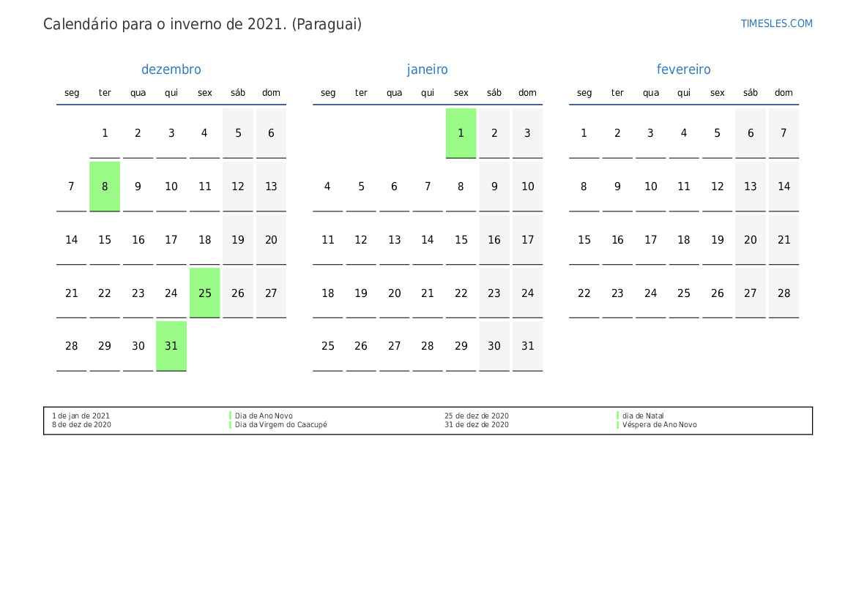856x605 pixels.
Task: Select February 28 in the calendar
Action: [784, 293]
